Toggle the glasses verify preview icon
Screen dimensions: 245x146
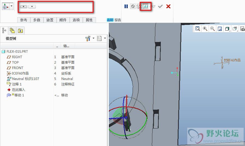click(153, 6)
